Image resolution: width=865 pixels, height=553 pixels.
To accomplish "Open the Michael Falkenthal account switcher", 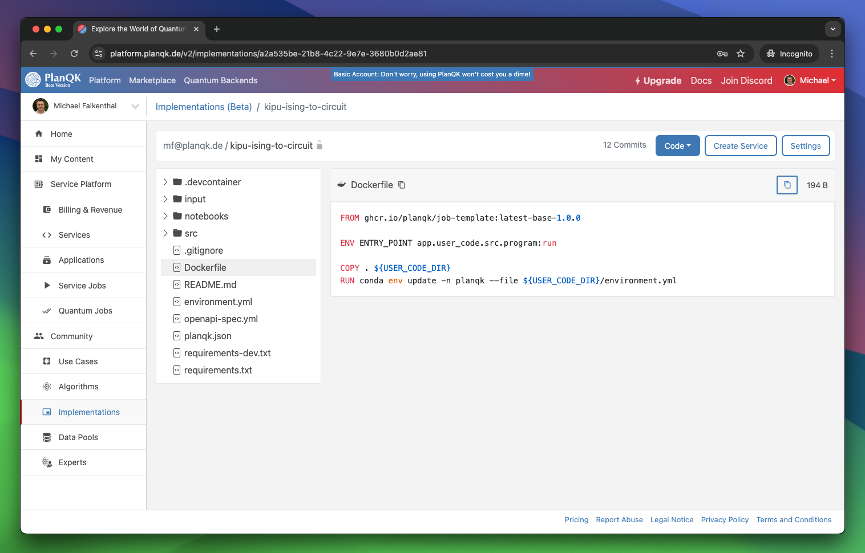I will pyautogui.click(x=86, y=106).
